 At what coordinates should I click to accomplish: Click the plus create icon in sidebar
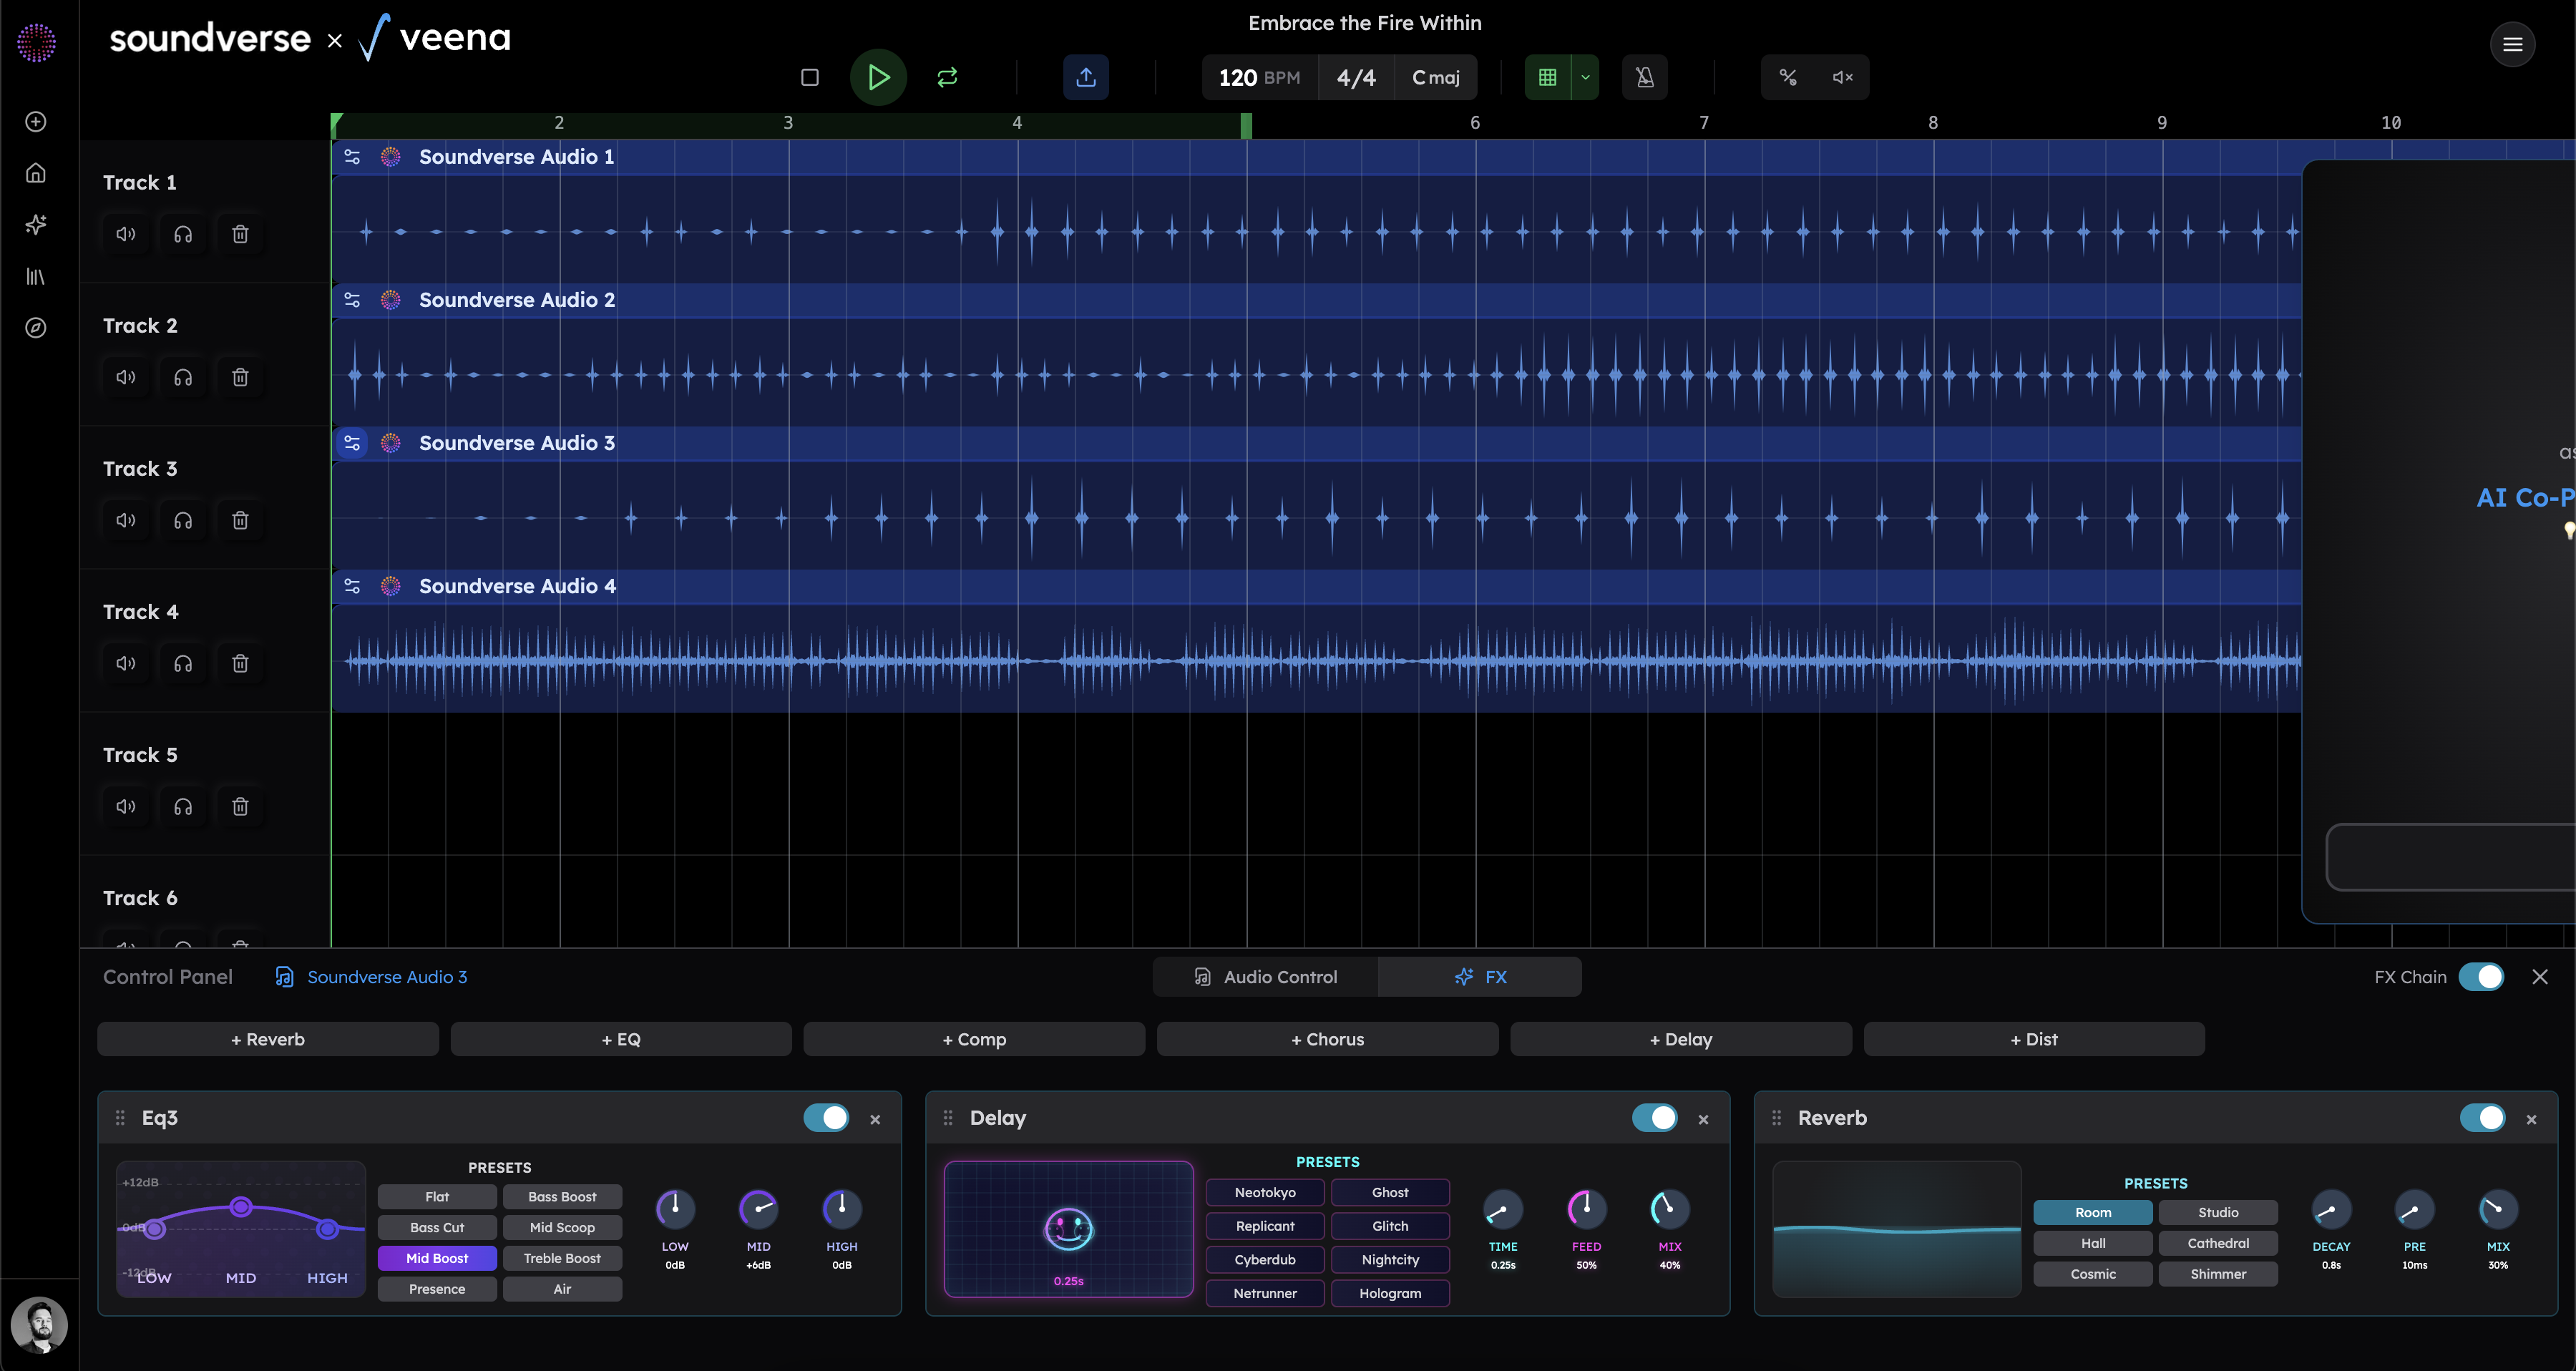tap(36, 122)
